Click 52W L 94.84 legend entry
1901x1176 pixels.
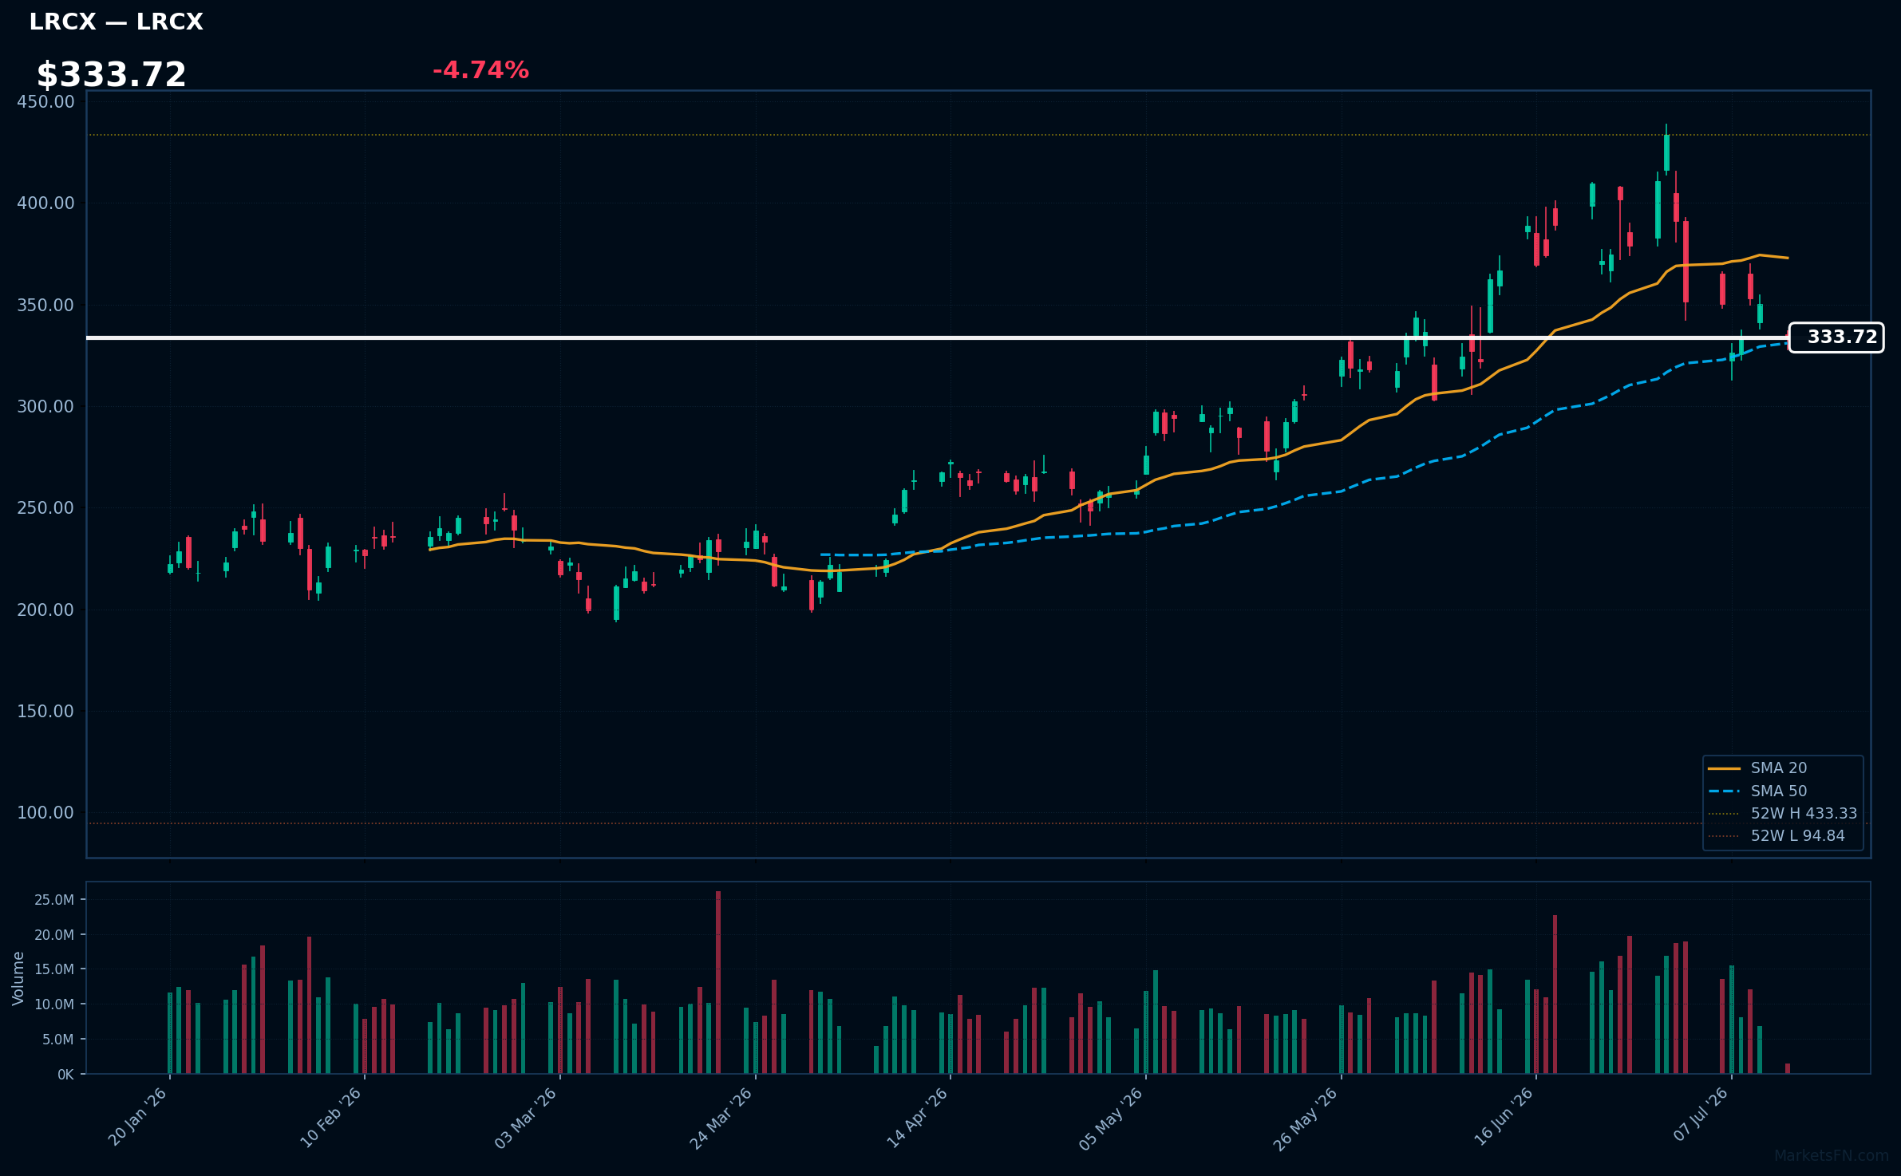pyautogui.click(x=1777, y=836)
